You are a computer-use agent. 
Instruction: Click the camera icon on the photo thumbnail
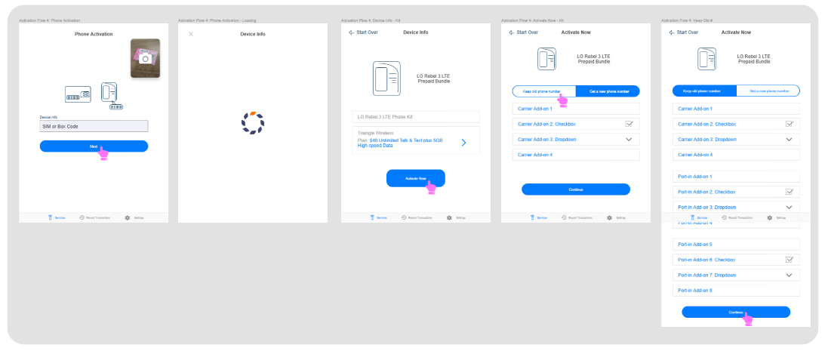coord(146,57)
